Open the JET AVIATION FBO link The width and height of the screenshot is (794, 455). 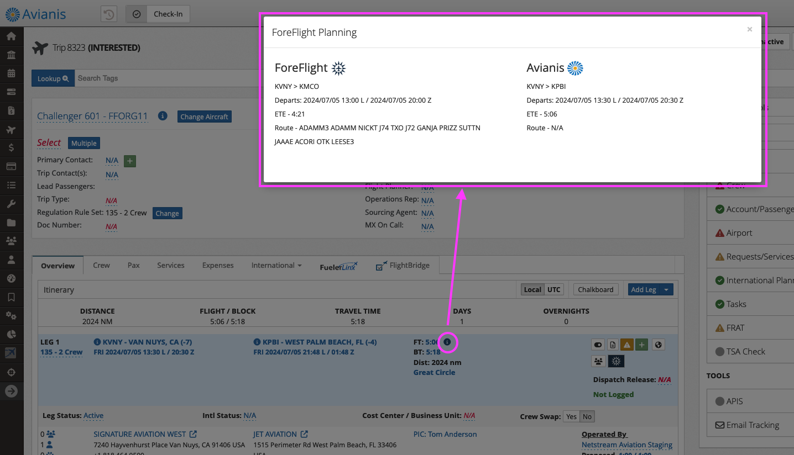275,434
